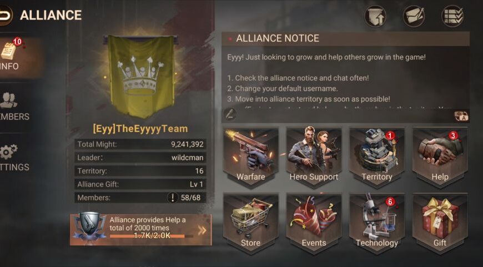Switch to the MEMBERS tab
Image resolution: width=483 pixels, height=267 pixels.
click(x=15, y=107)
